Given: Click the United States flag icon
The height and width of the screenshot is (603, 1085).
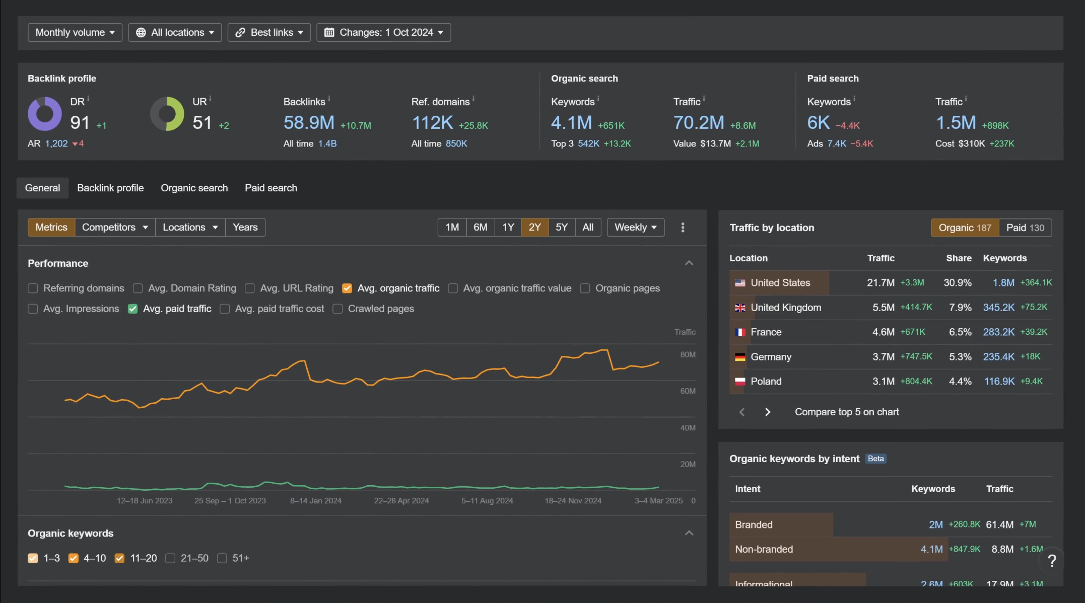Looking at the screenshot, I should tap(739, 282).
